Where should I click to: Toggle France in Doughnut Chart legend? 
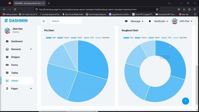141,38
